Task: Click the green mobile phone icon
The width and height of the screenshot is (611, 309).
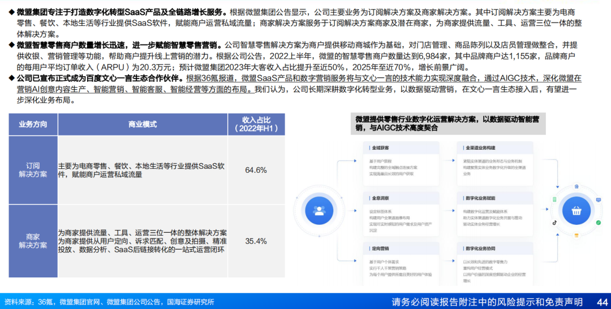Action: click(x=554, y=199)
